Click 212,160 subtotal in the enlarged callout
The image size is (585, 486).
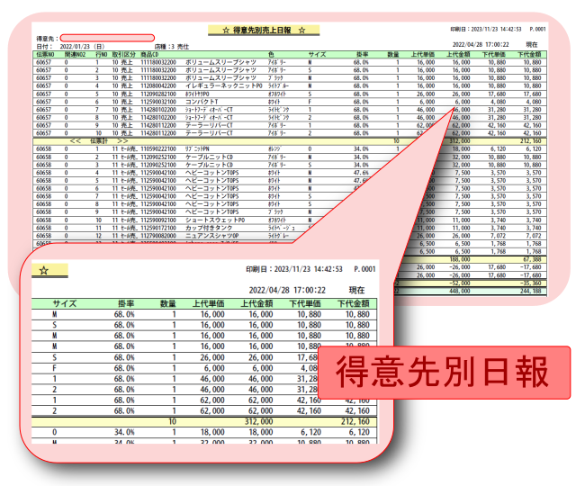click(355, 421)
